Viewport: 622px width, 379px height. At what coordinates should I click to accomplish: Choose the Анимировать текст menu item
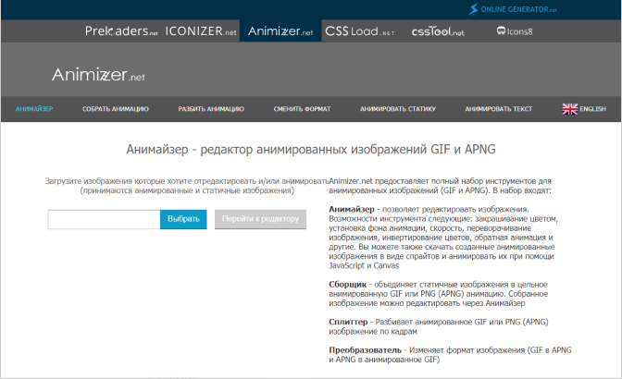pyautogui.click(x=499, y=109)
